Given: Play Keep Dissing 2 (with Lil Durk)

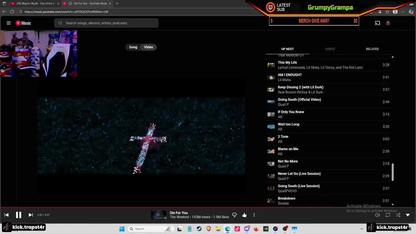Looking at the screenshot, I should [329, 89].
